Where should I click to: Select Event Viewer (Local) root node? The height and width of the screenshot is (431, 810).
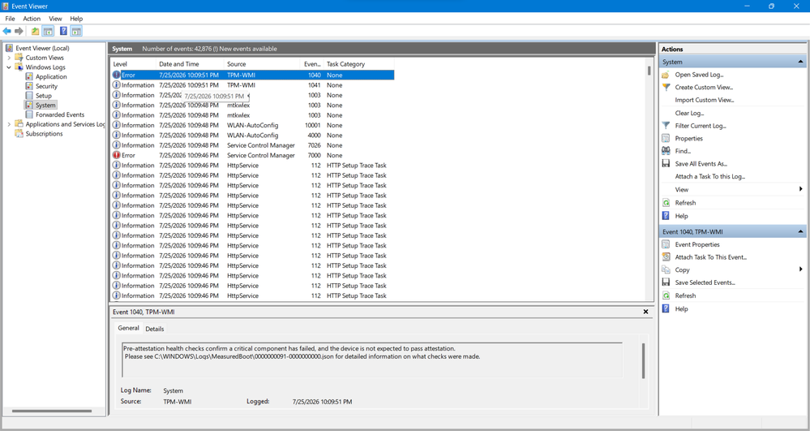pos(42,48)
